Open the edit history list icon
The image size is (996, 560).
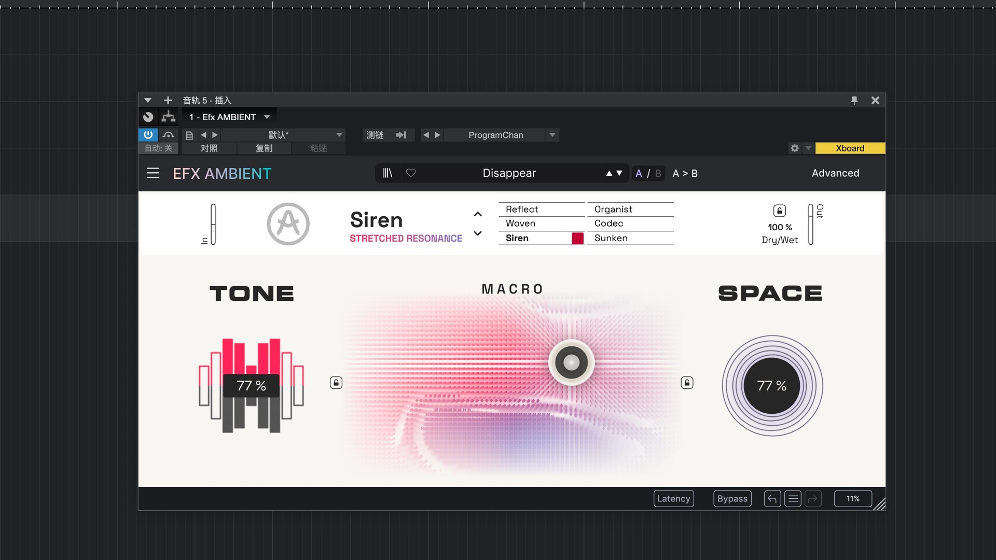(x=793, y=499)
